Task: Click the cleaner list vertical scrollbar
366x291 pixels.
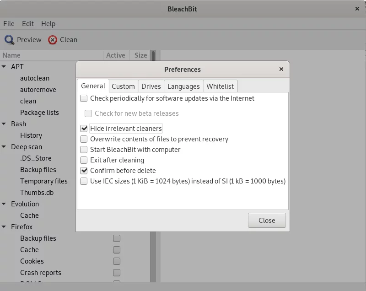Action: [153, 257]
